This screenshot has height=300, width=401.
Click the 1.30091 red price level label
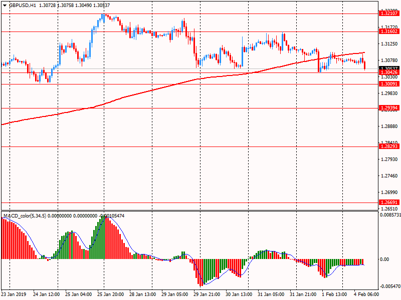389,84
